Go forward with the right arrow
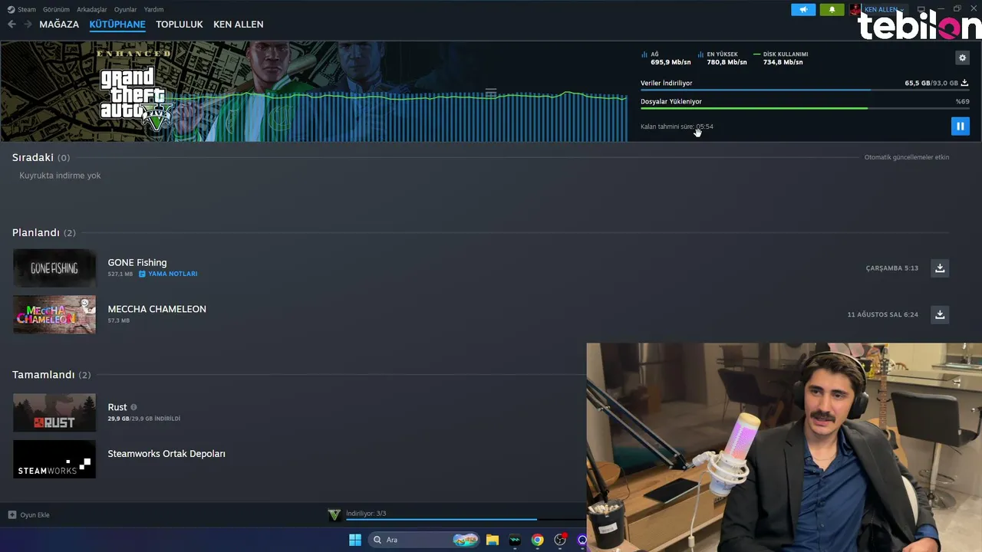 [x=28, y=25]
